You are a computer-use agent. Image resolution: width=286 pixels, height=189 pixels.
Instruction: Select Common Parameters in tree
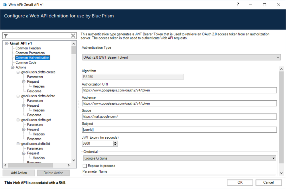[x=30, y=53]
